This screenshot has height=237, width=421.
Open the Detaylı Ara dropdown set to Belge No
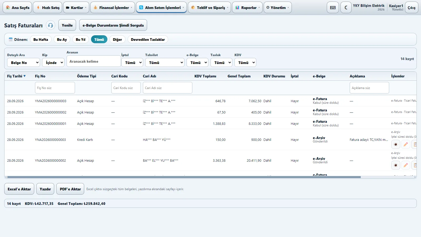pyautogui.click(x=23, y=62)
